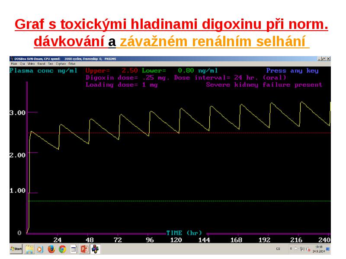The image size is (346, 259).
Task: Click the Show desktop button
Action: 328,249
